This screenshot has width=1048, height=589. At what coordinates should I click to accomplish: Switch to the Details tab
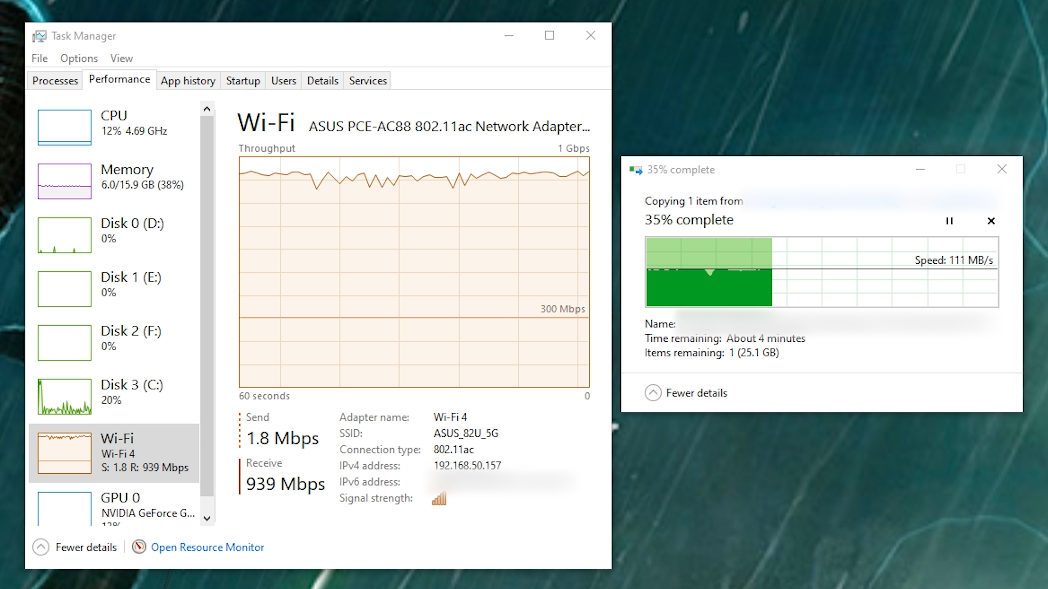[x=323, y=80]
